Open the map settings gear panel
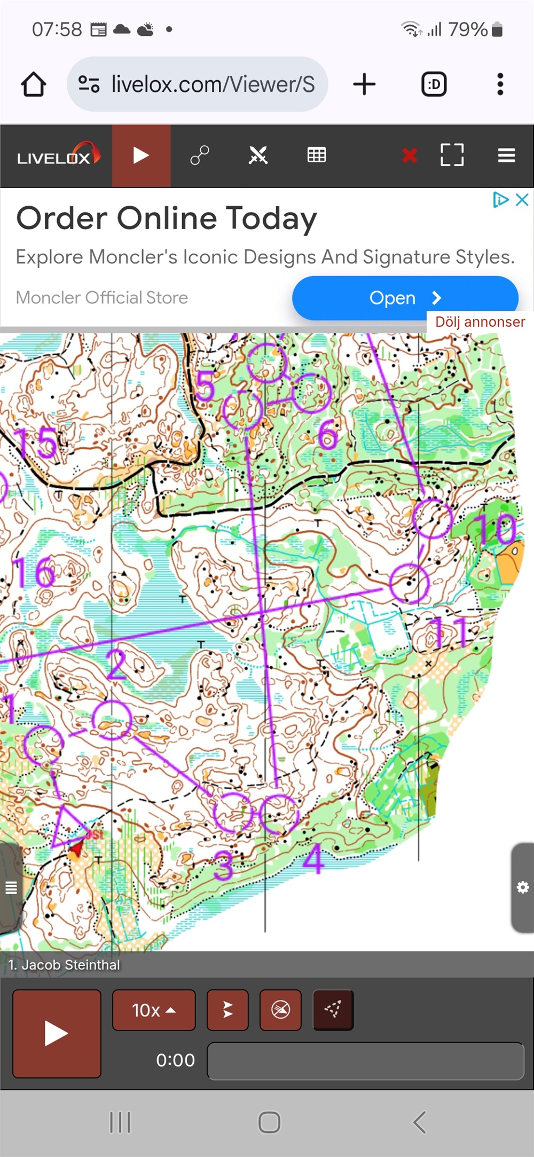Image resolution: width=534 pixels, height=1157 pixels. pyautogui.click(x=523, y=888)
